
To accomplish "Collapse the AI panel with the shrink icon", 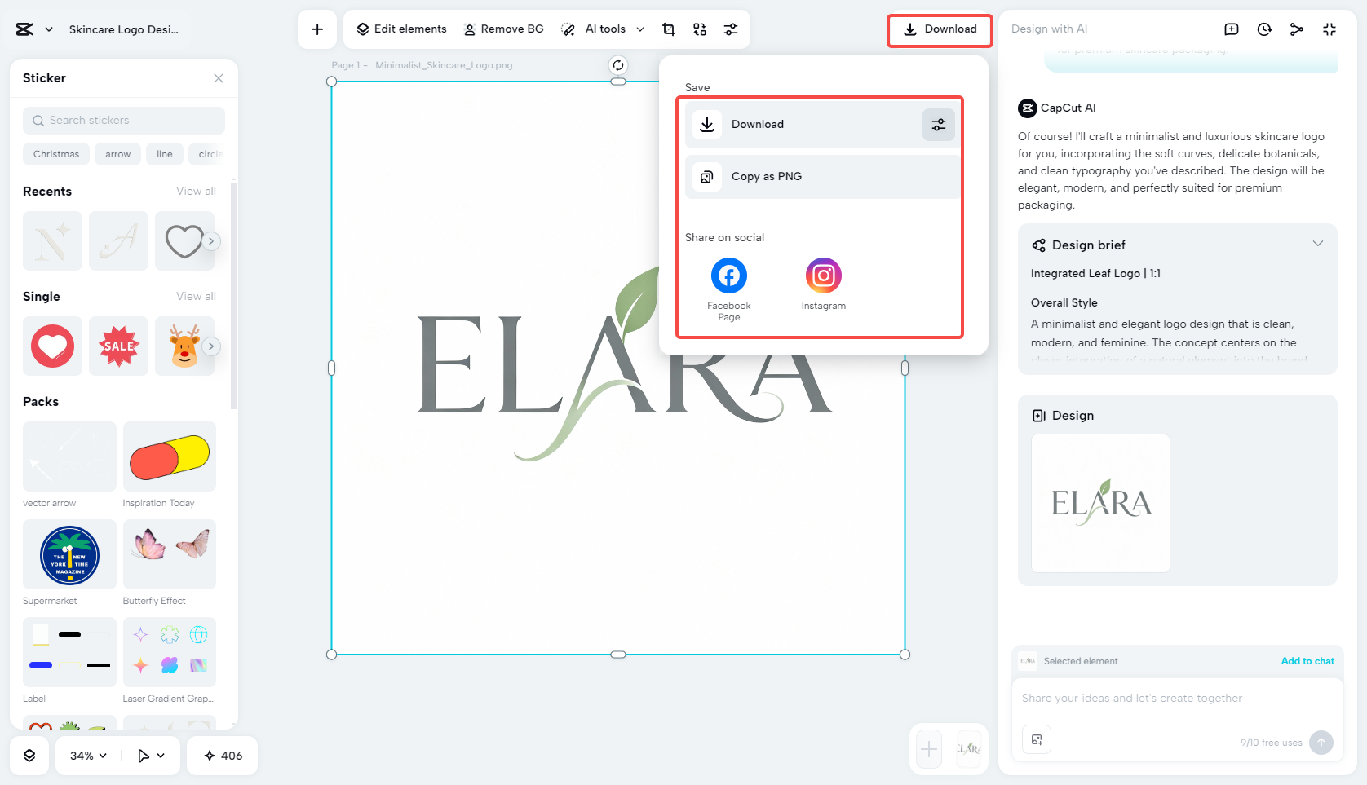I will tap(1329, 29).
